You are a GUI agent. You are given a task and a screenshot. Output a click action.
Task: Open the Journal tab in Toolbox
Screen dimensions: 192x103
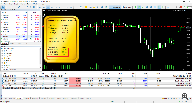click(89, 98)
